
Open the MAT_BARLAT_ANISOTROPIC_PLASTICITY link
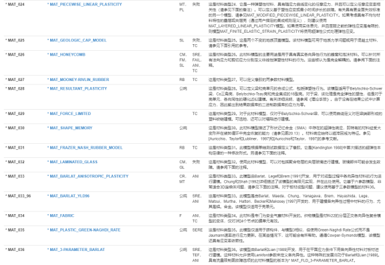tap(88, 176)
